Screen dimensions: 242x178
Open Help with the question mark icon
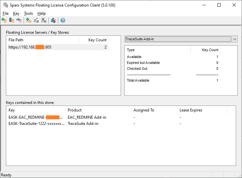click(x=63, y=20)
